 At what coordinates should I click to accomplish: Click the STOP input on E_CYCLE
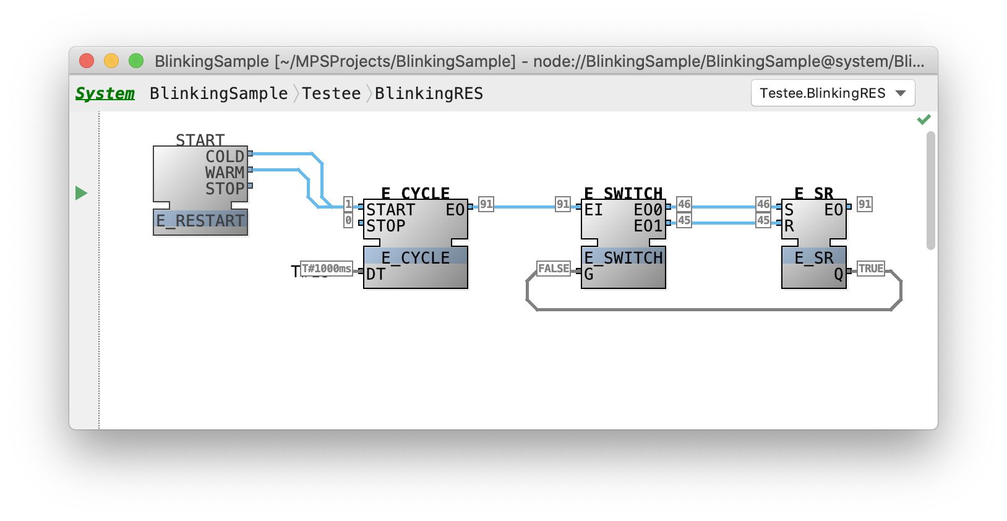pyautogui.click(x=386, y=226)
